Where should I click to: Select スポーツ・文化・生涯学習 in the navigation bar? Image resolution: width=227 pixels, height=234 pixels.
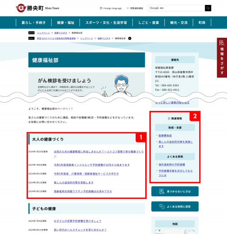[106, 23]
